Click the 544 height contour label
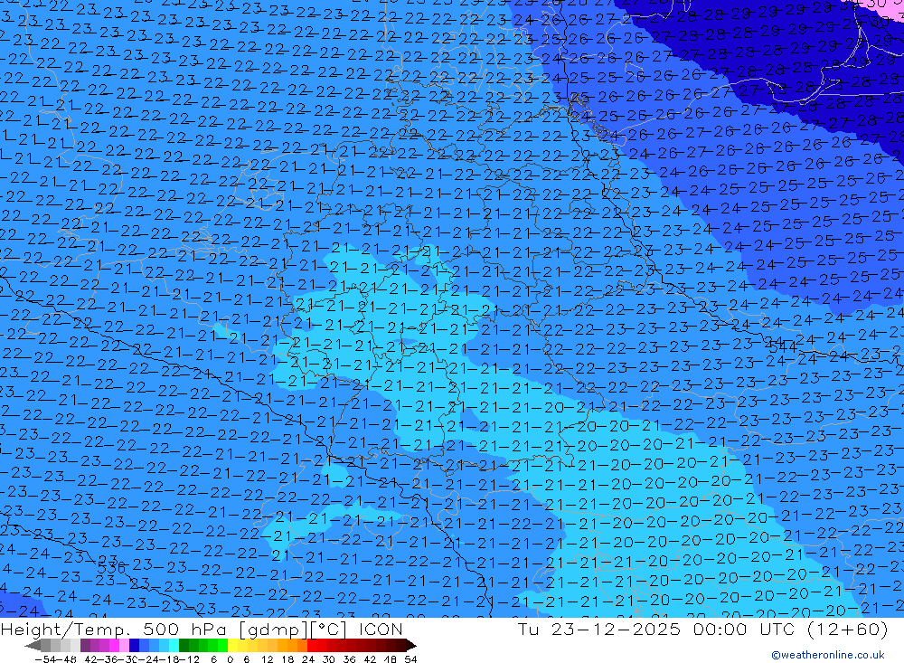The height and width of the screenshot is (663, 904). point(782,346)
